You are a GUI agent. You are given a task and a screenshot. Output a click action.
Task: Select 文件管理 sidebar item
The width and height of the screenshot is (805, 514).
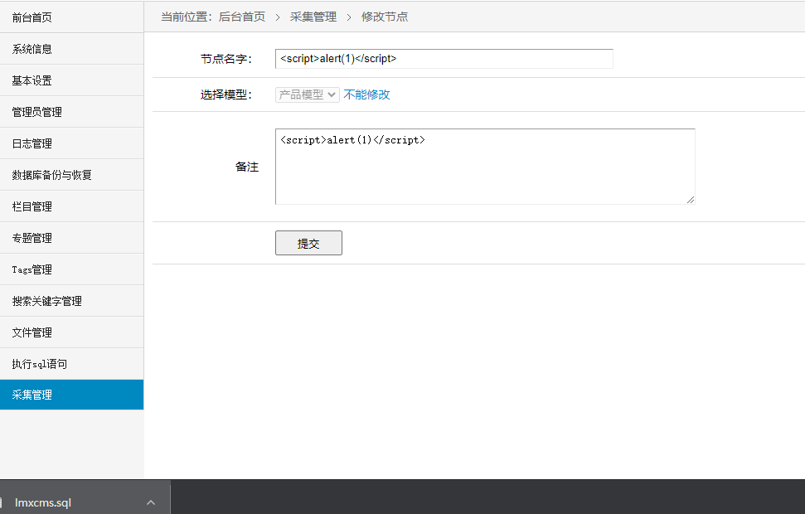(71, 332)
